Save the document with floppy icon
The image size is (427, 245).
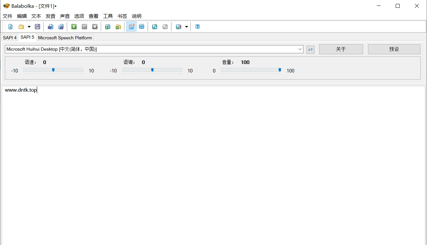[x=37, y=27]
